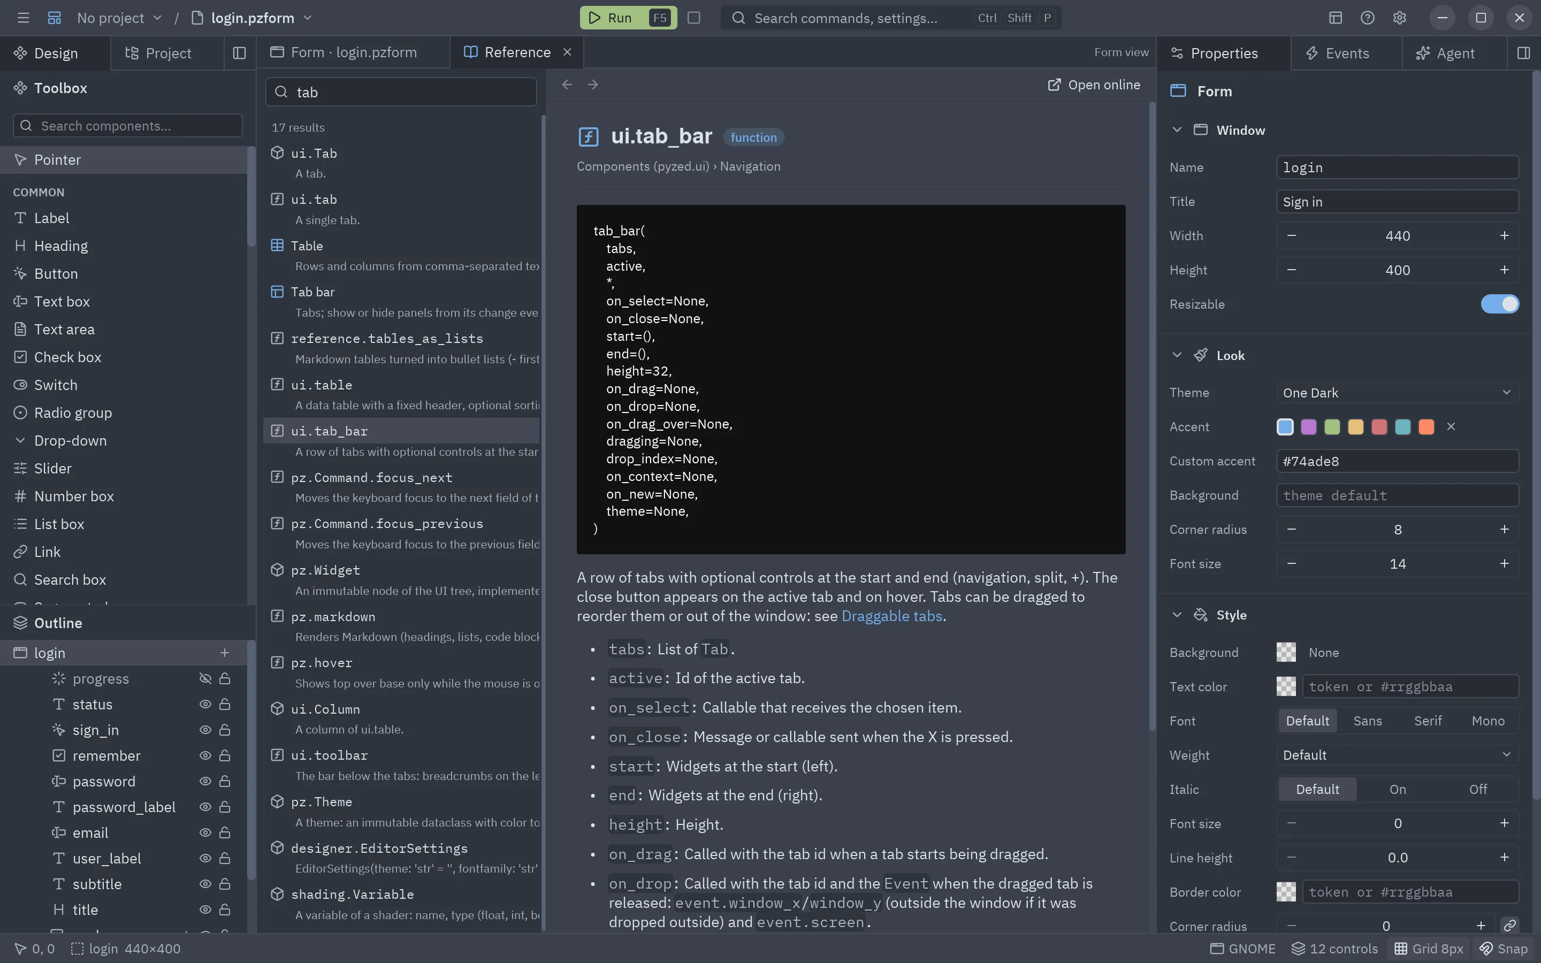Select the Pointer tool
The image size is (1541, 963).
[x=124, y=160]
